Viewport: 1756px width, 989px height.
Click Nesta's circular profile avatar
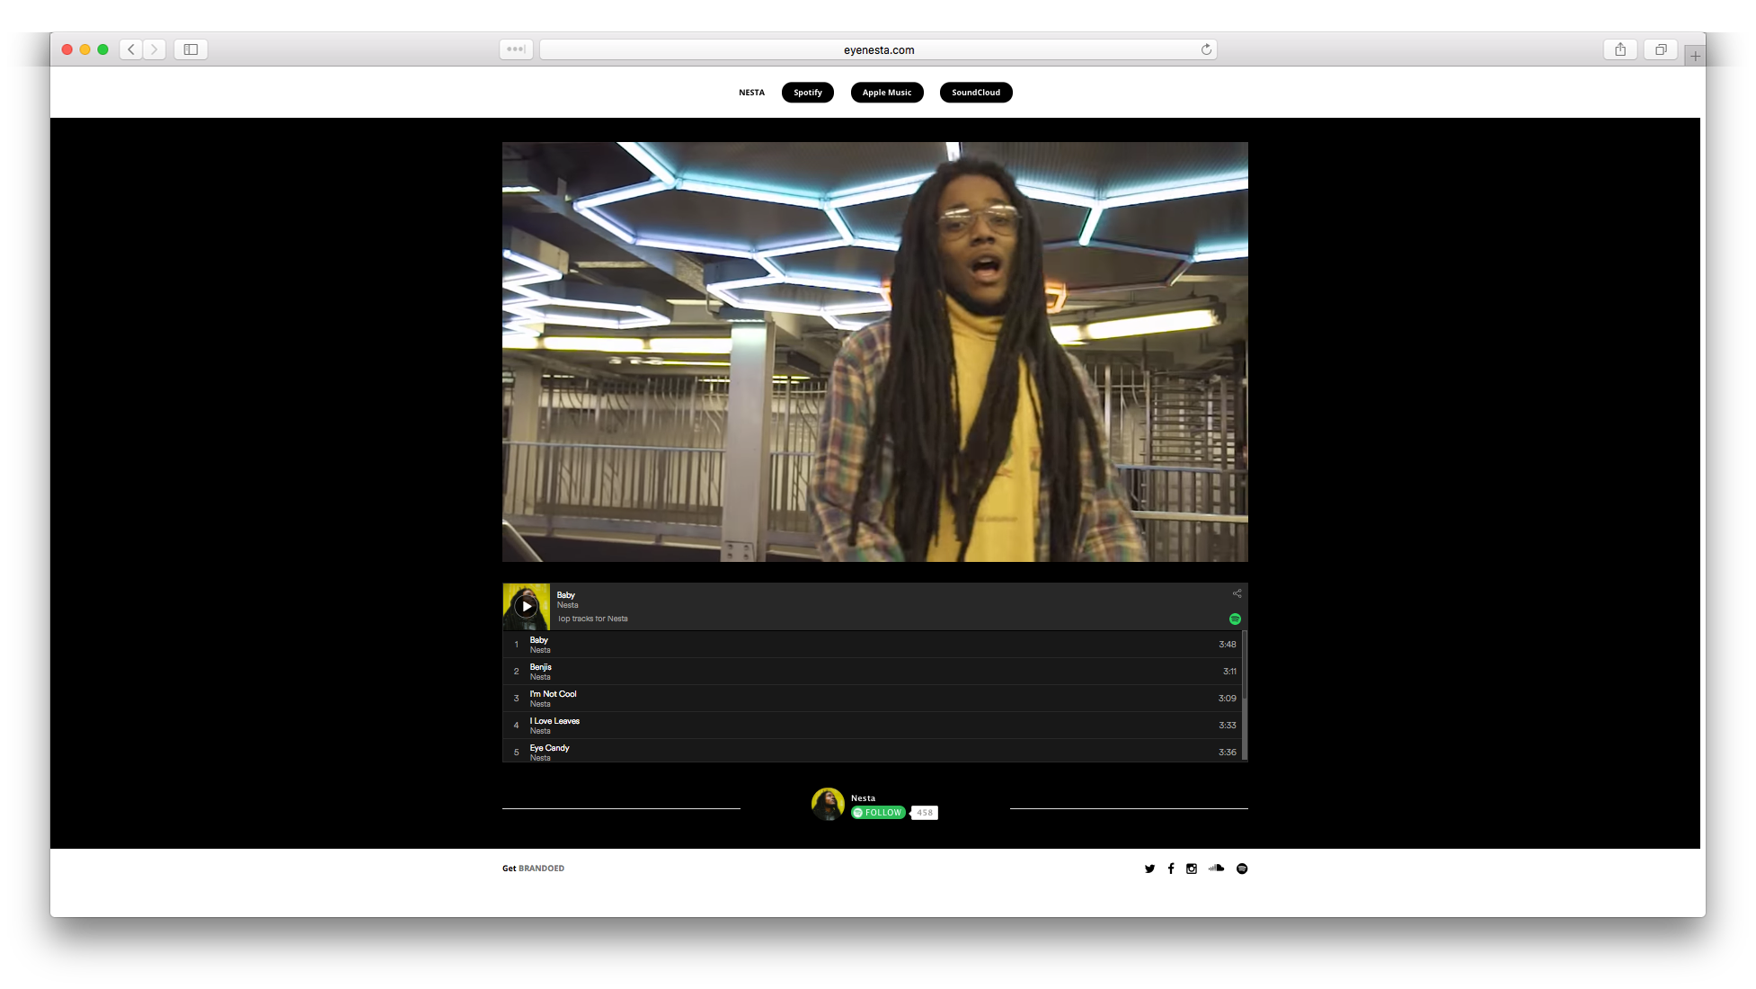[x=827, y=804]
